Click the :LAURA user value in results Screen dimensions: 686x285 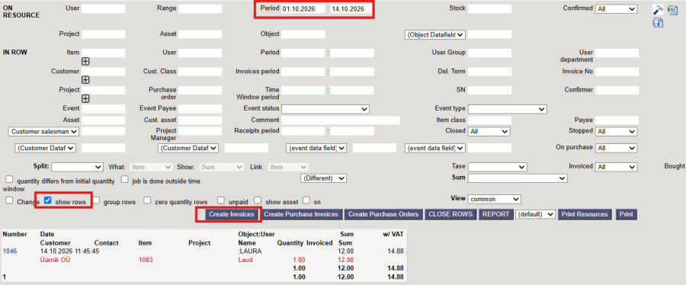(x=250, y=251)
